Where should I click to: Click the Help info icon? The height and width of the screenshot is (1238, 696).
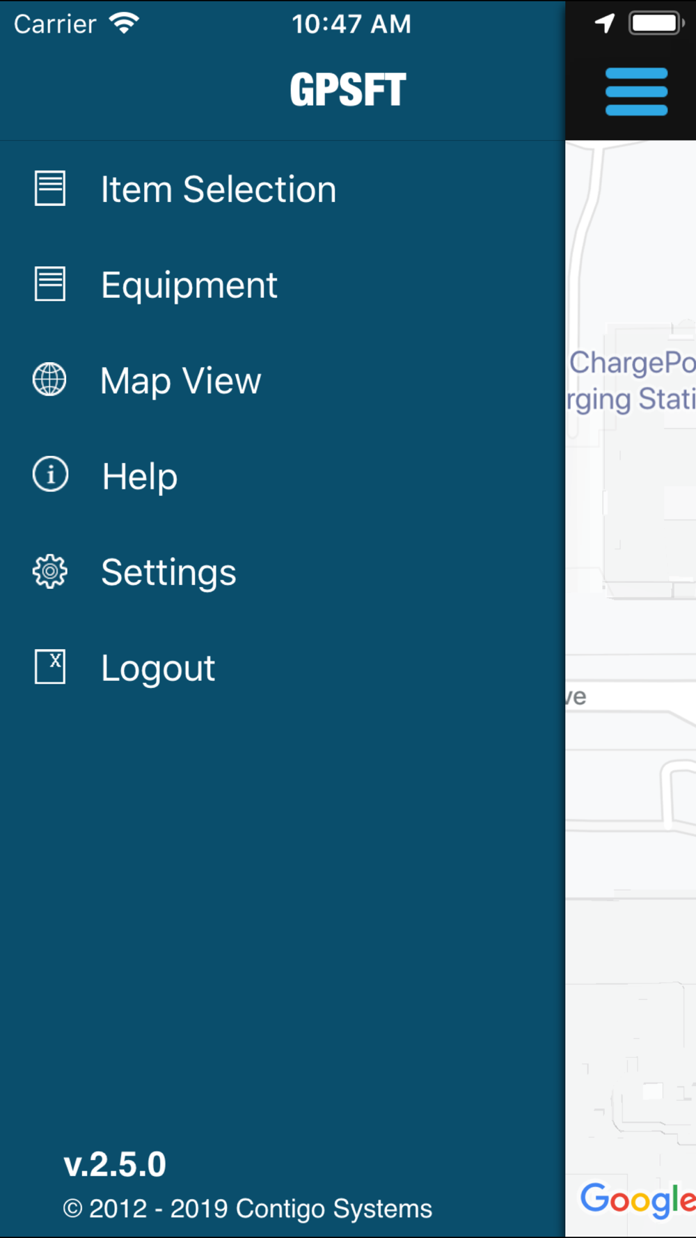(x=50, y=475)
